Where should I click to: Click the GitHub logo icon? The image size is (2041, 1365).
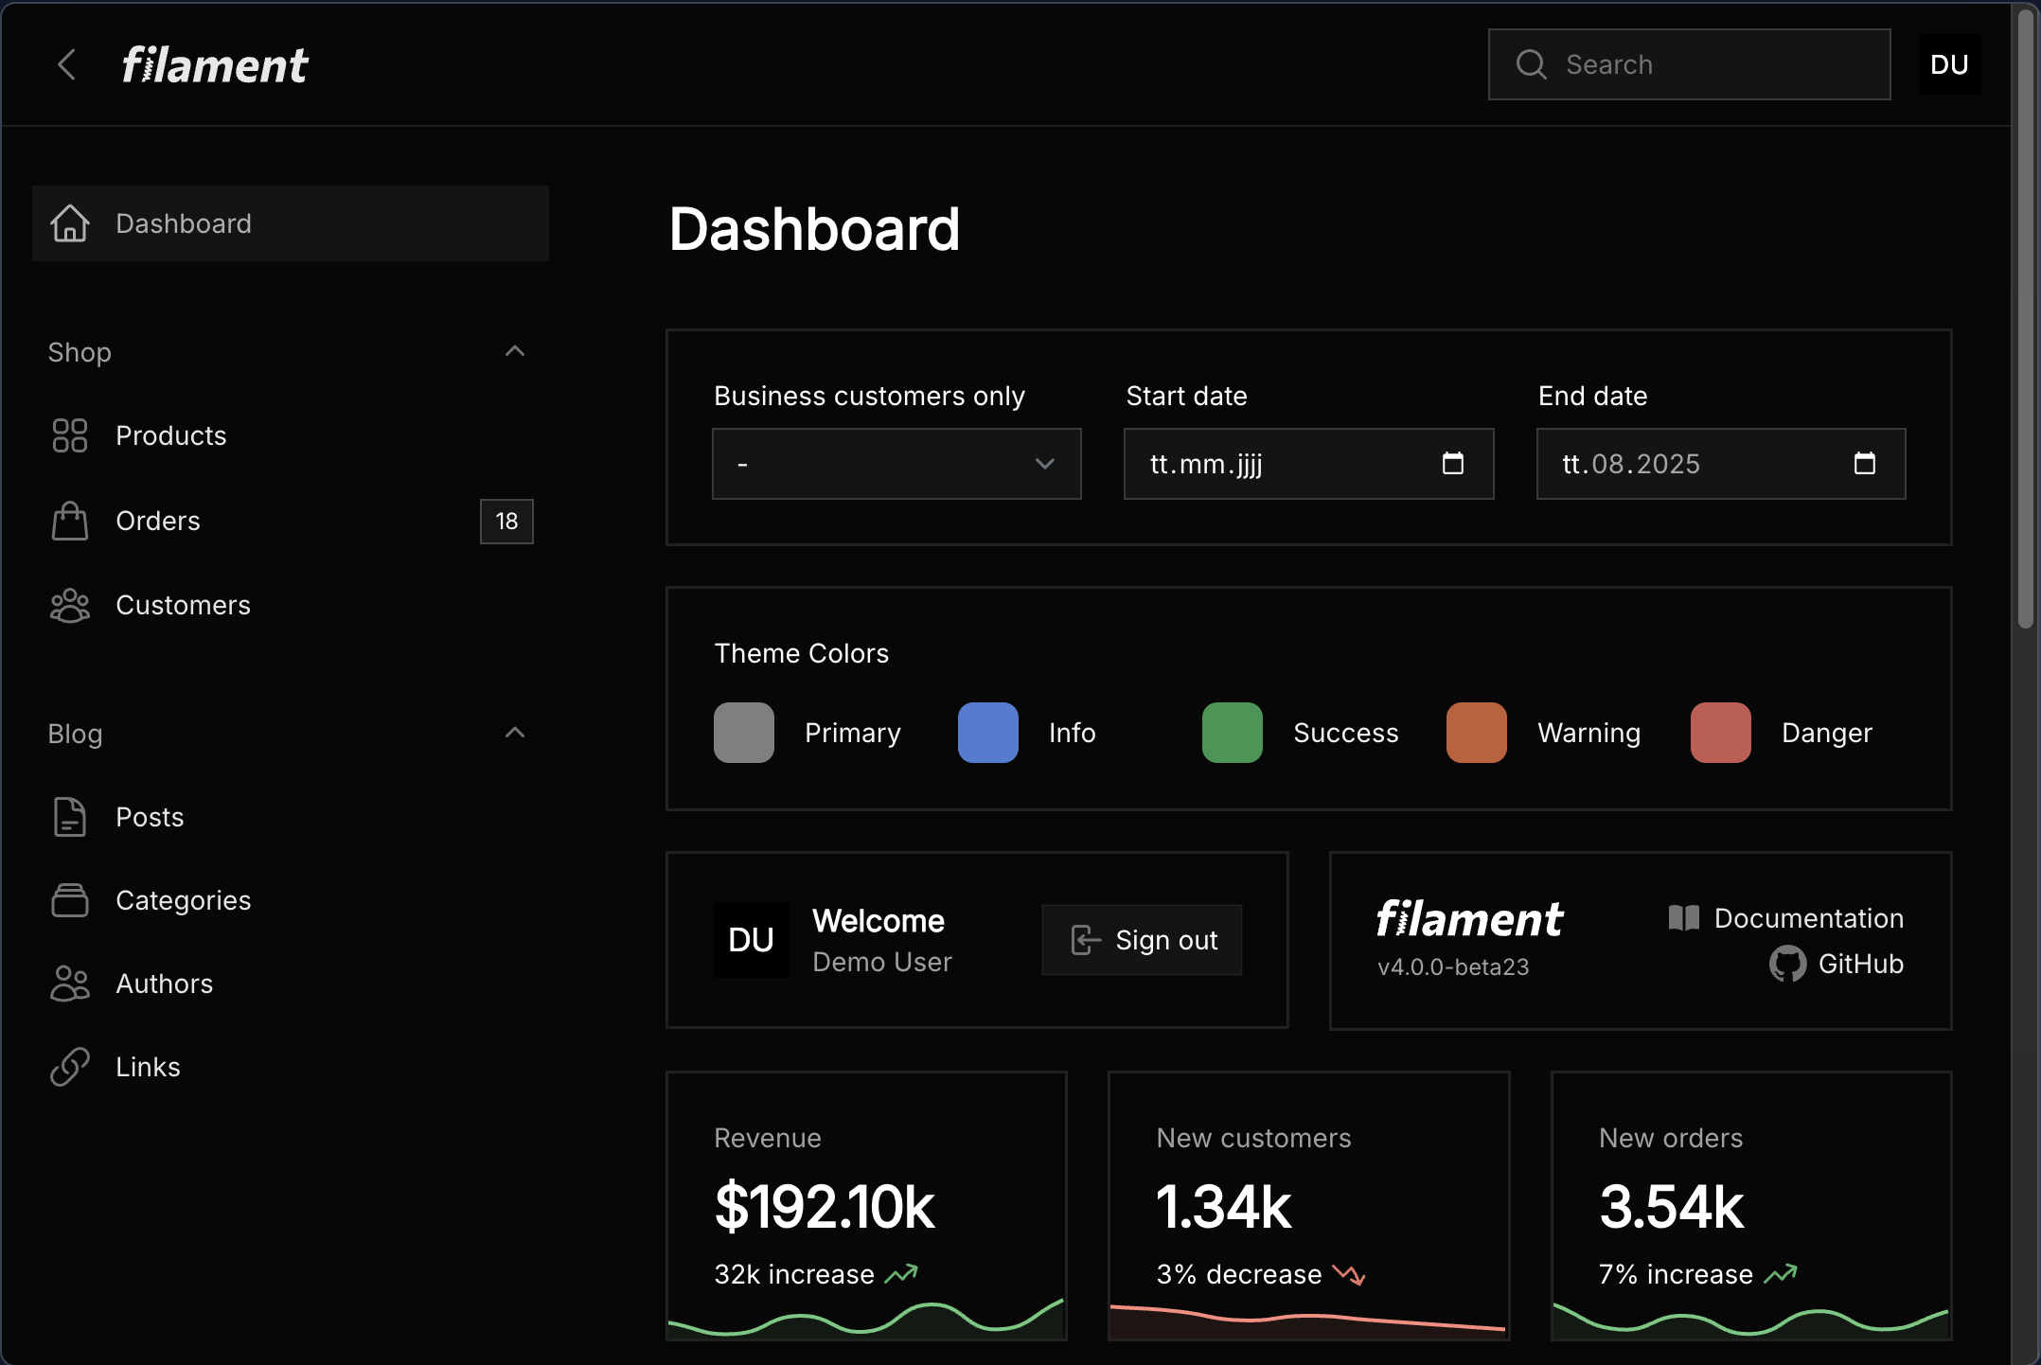[1787, 964]
